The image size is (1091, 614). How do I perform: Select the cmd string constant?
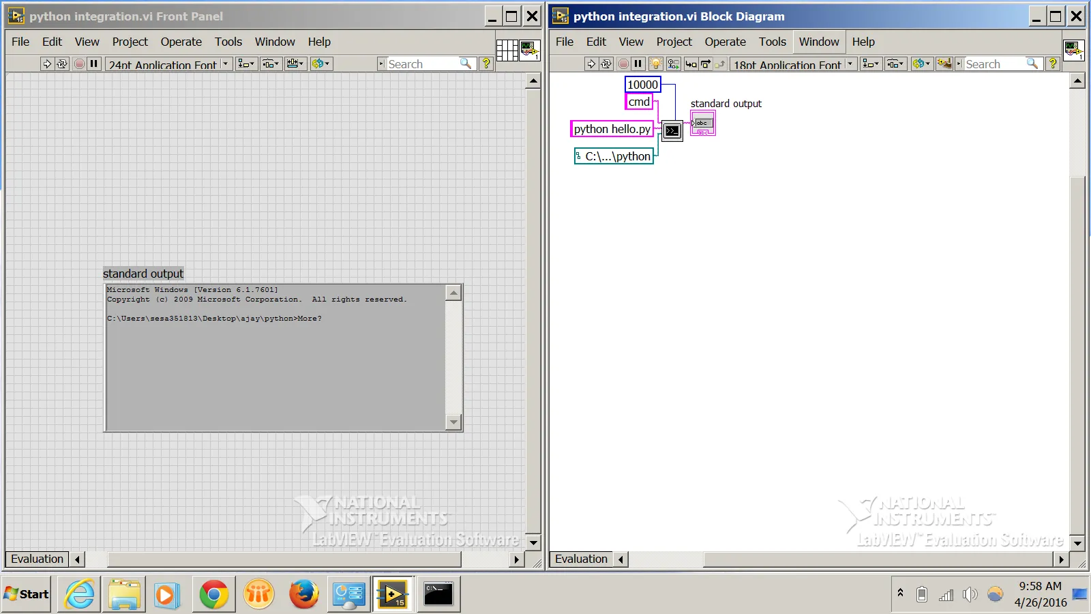pyautogui.click(x=639, y=102)
